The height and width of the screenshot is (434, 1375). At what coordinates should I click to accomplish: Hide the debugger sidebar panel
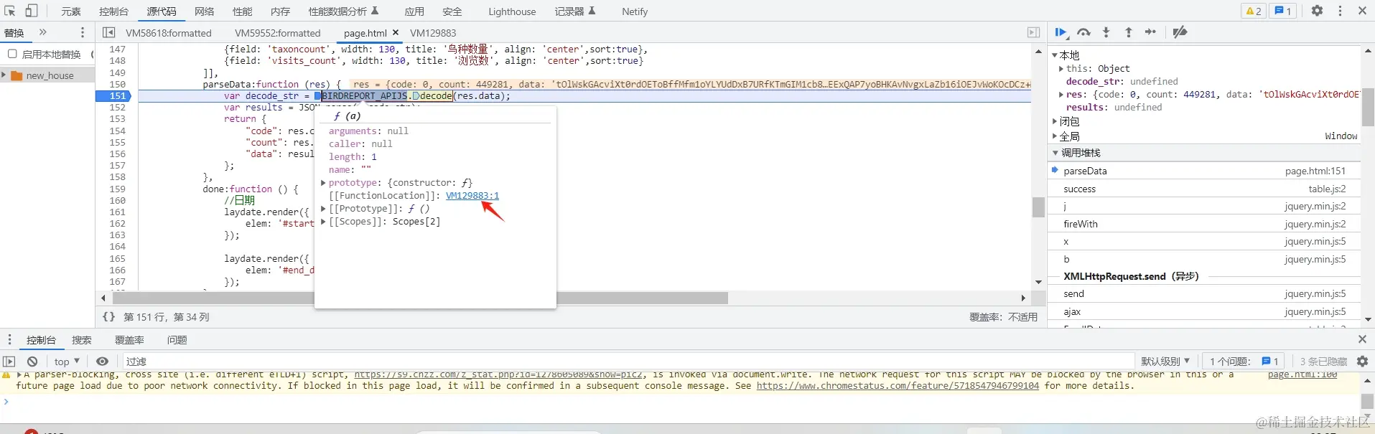1033,32
